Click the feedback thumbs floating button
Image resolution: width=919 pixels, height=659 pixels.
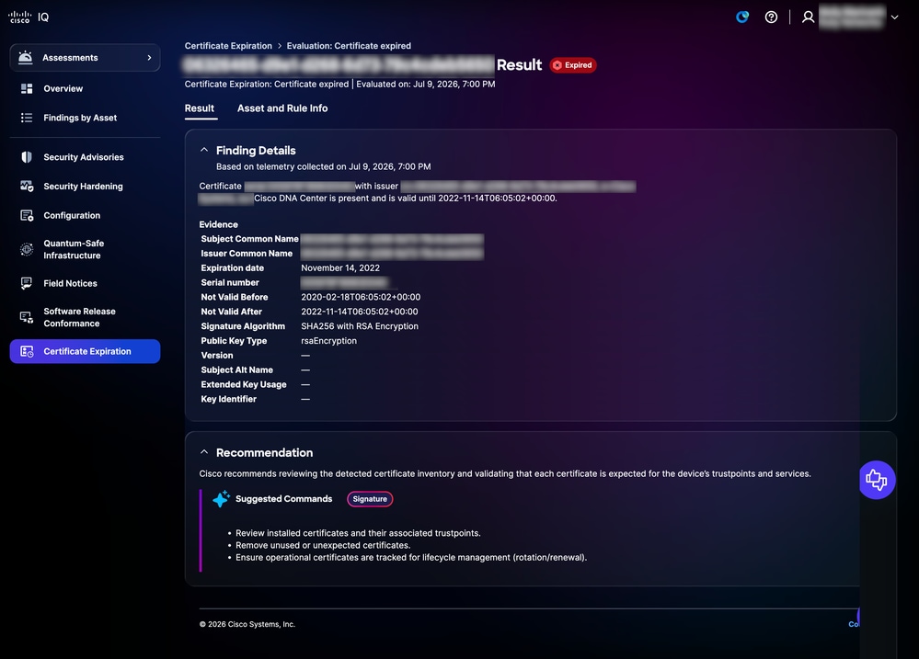(x=877, y=480)
